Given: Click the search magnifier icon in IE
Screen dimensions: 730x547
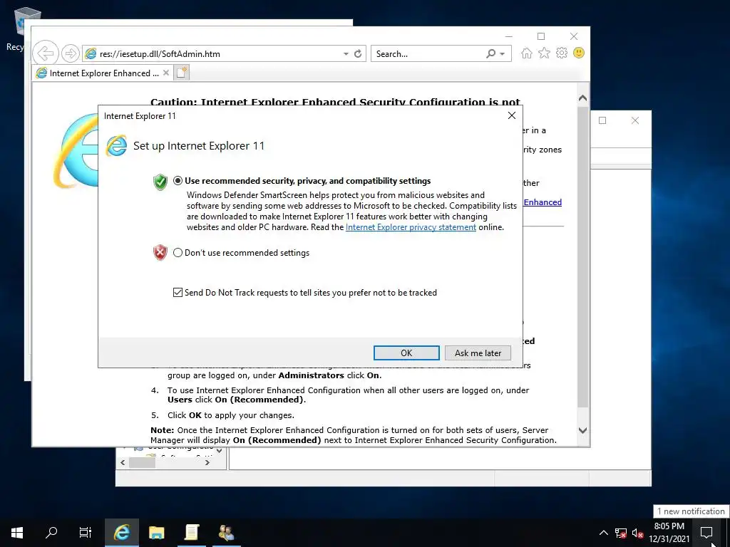Looking at the screenshot, I should 490,54.
